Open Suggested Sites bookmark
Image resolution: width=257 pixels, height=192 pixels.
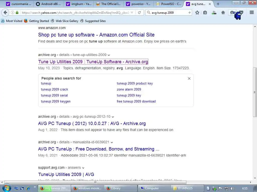tap(93, 21)
